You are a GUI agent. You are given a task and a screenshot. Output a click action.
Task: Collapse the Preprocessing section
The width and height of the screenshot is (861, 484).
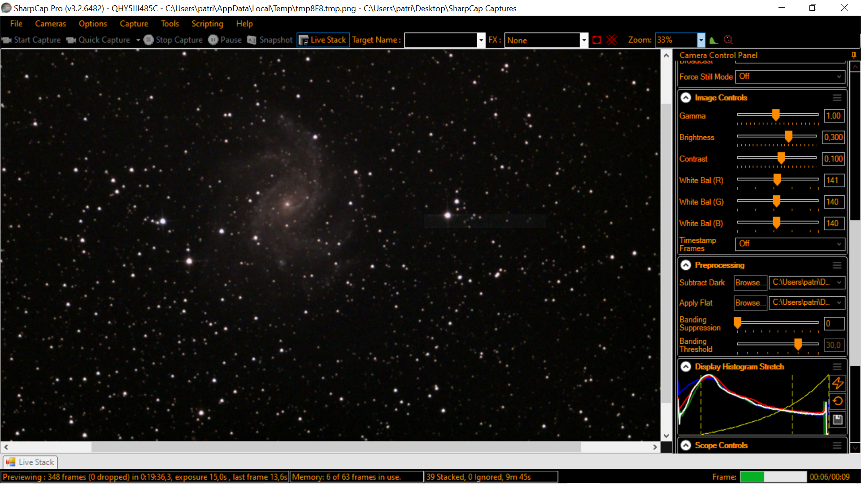pos(686,265)
